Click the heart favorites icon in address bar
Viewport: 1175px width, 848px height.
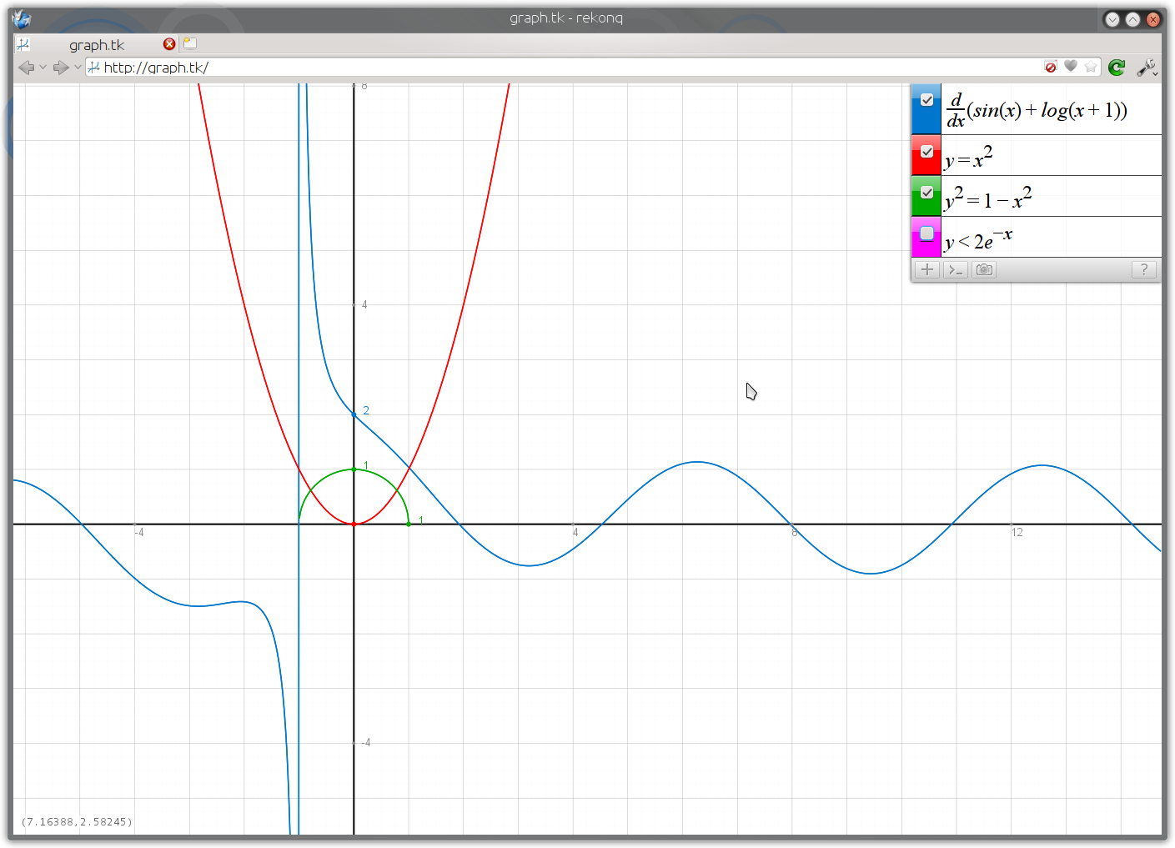(1071, 67)
